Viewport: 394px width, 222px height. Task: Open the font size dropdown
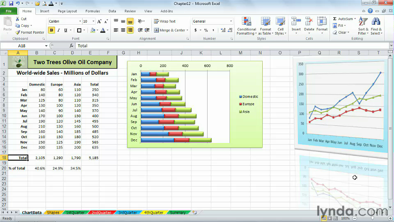[94, 21]
